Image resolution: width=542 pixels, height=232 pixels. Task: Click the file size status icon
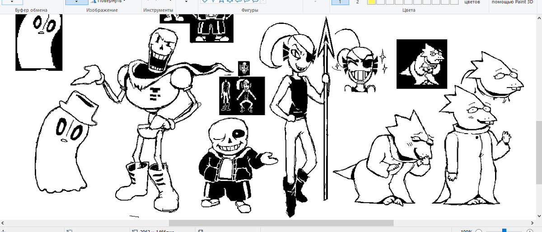(x=200, y=230)
